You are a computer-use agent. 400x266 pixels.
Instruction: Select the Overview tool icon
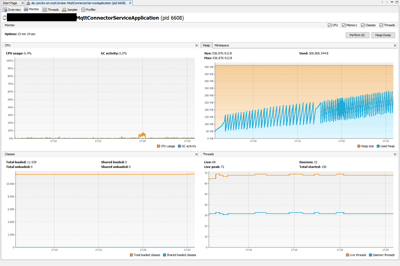click(x=5, y=9)
